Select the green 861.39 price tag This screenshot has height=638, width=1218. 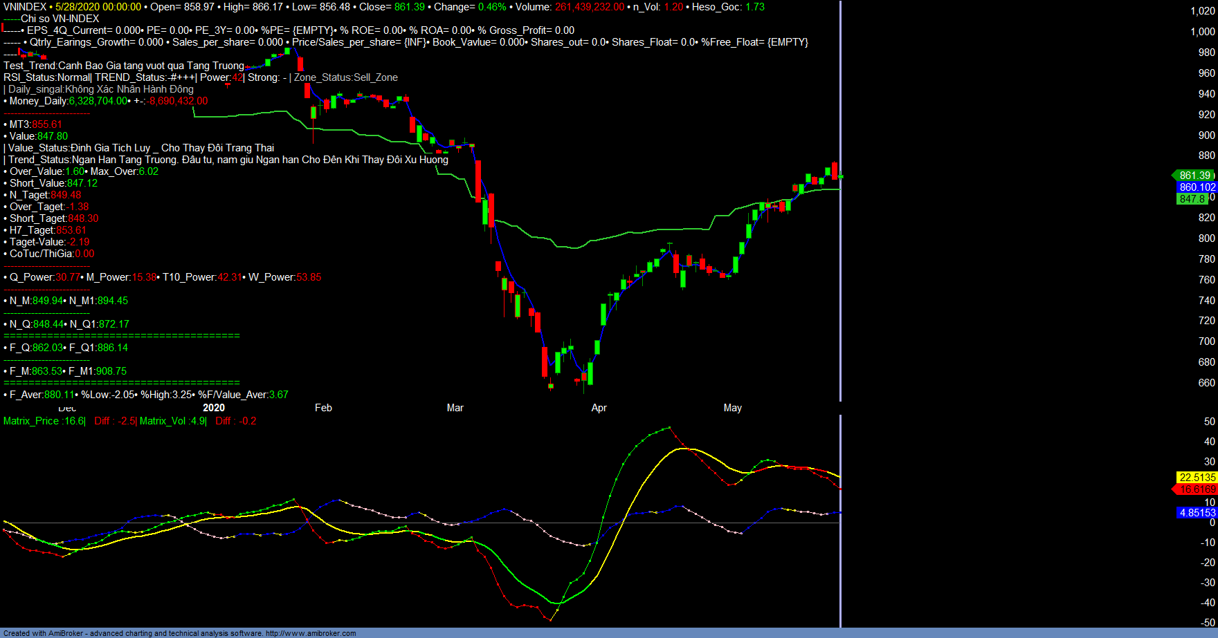[x=1194, y=176]
